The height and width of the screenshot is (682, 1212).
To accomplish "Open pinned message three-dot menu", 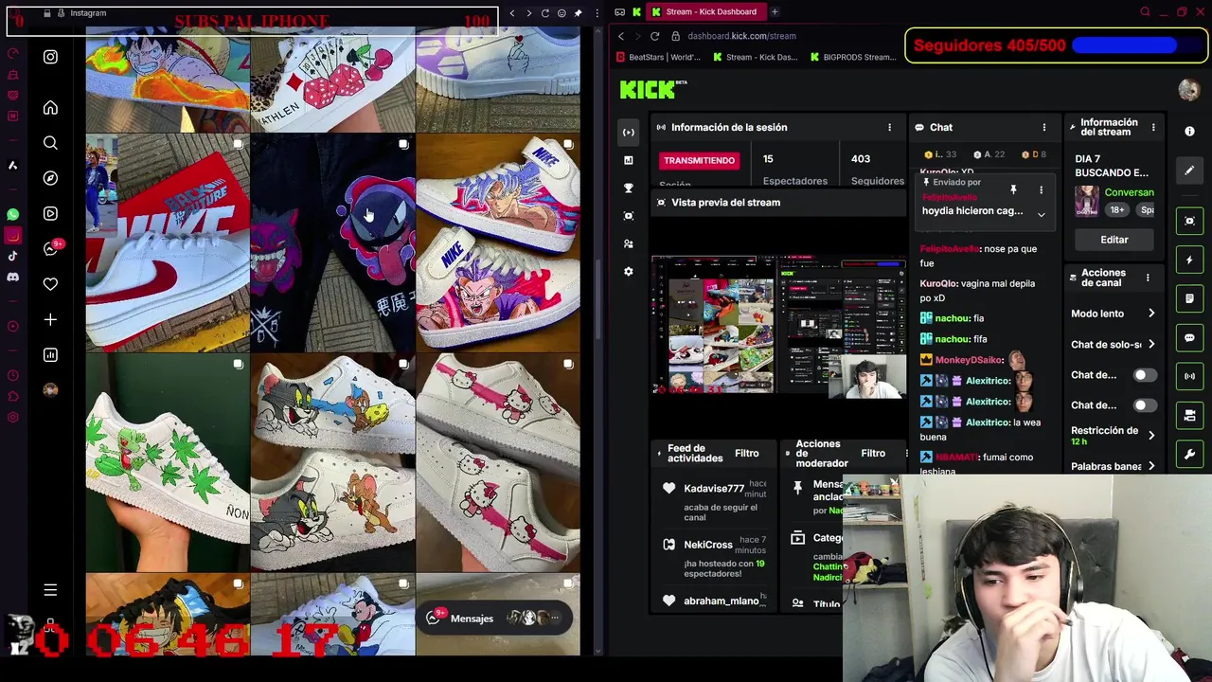I will 1041,190.
